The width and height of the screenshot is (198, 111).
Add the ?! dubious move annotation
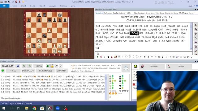[130, 57]
